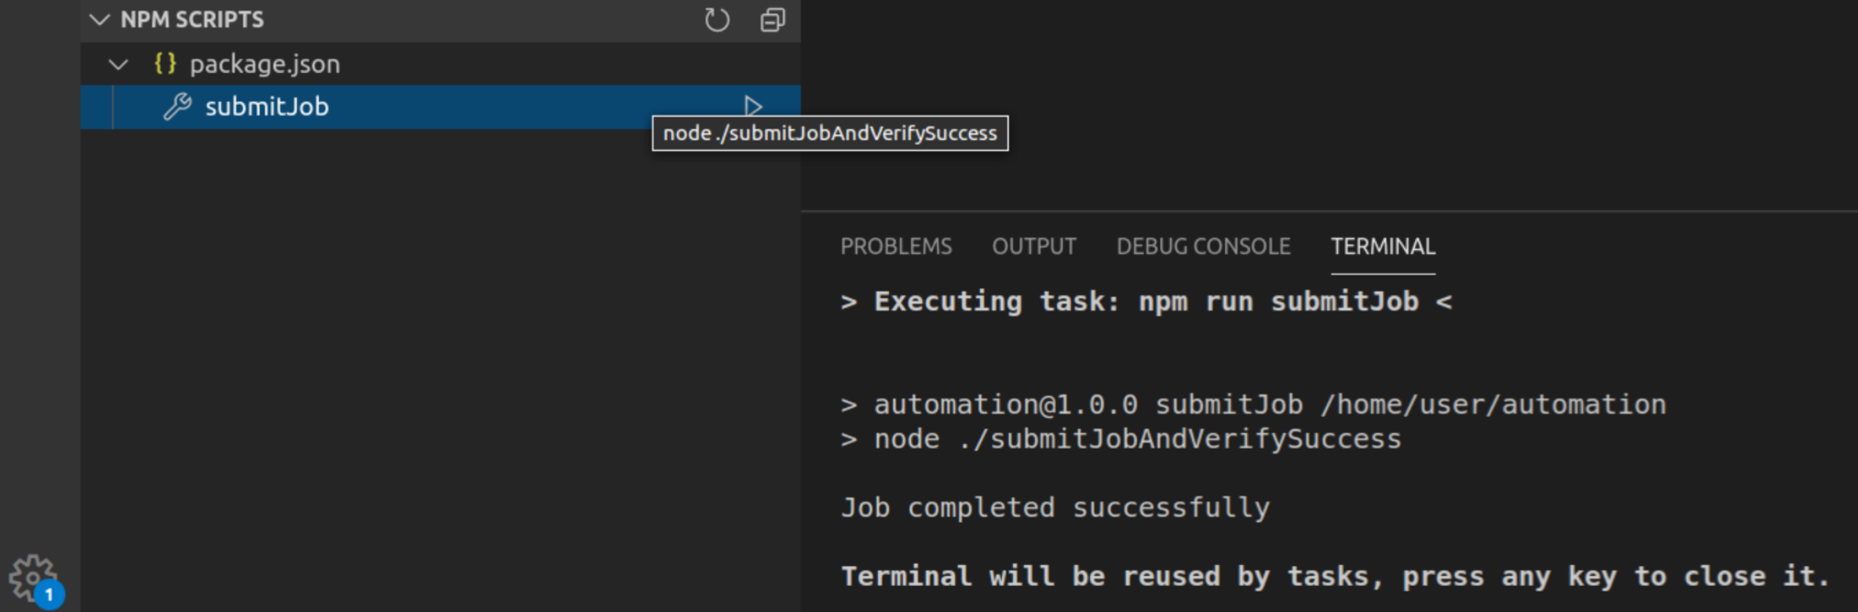Click the notification badge on the gear

(49, 595)
